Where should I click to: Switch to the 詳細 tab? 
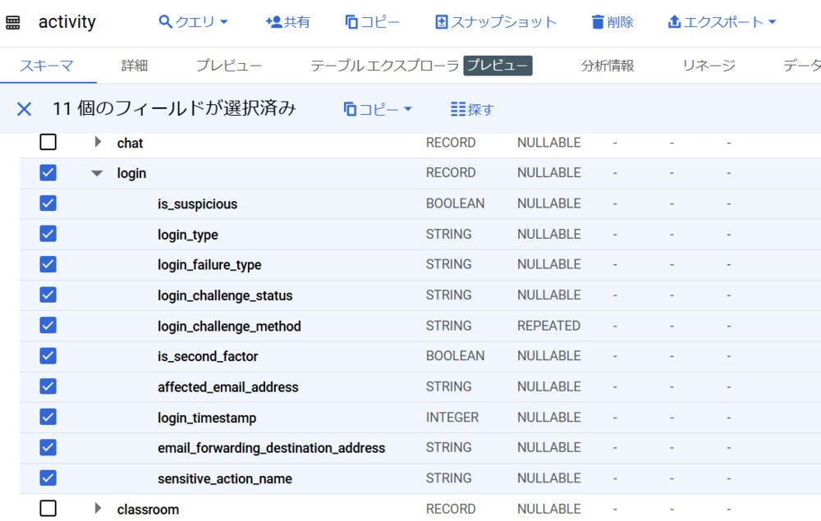[135, 65]
